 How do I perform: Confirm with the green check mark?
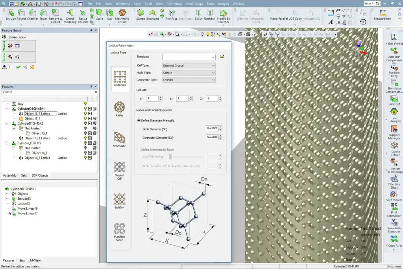(x=18, y=67)
